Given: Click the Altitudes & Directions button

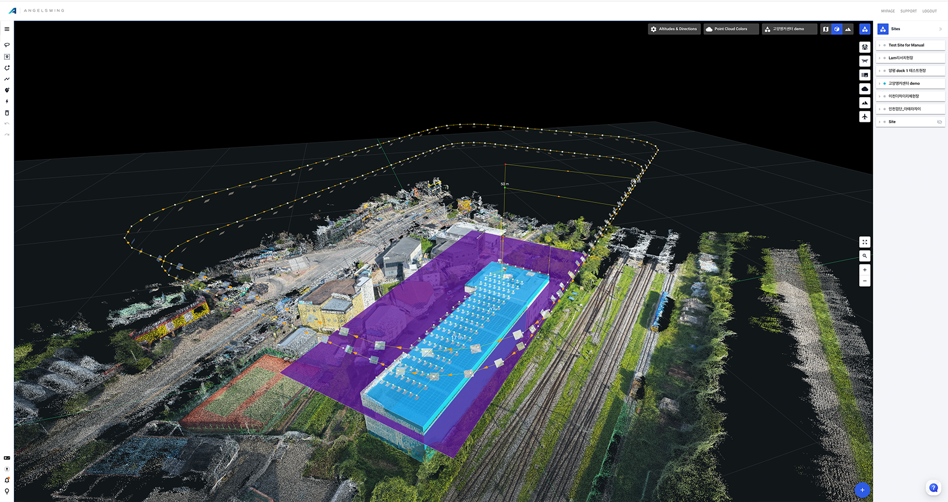Looking at the screenshot, I should click(674, 29).
